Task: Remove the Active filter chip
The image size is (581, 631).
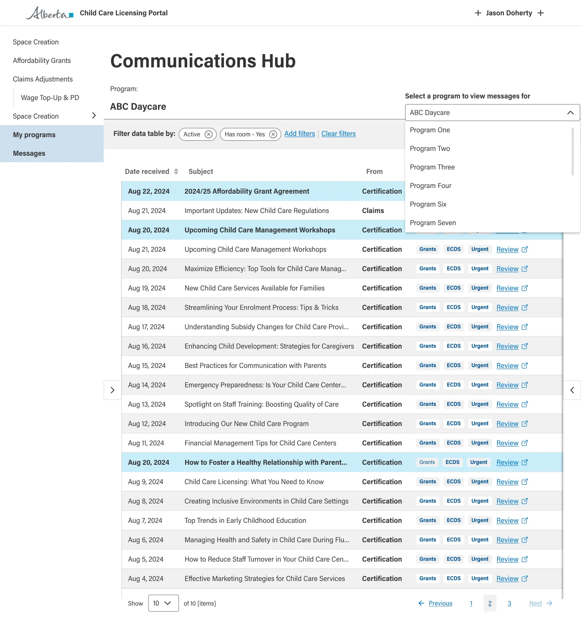Action: [x=209, y=134]
